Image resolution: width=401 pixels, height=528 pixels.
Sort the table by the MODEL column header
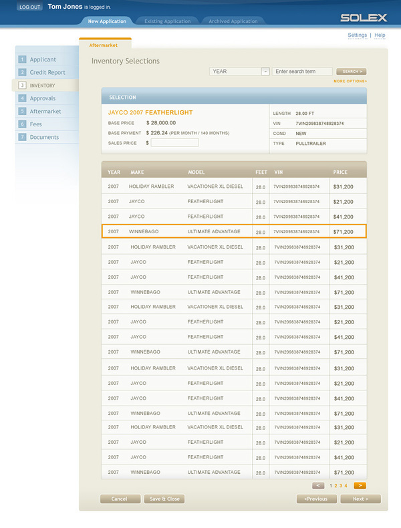pyautogui.click(x=196, y=172)
